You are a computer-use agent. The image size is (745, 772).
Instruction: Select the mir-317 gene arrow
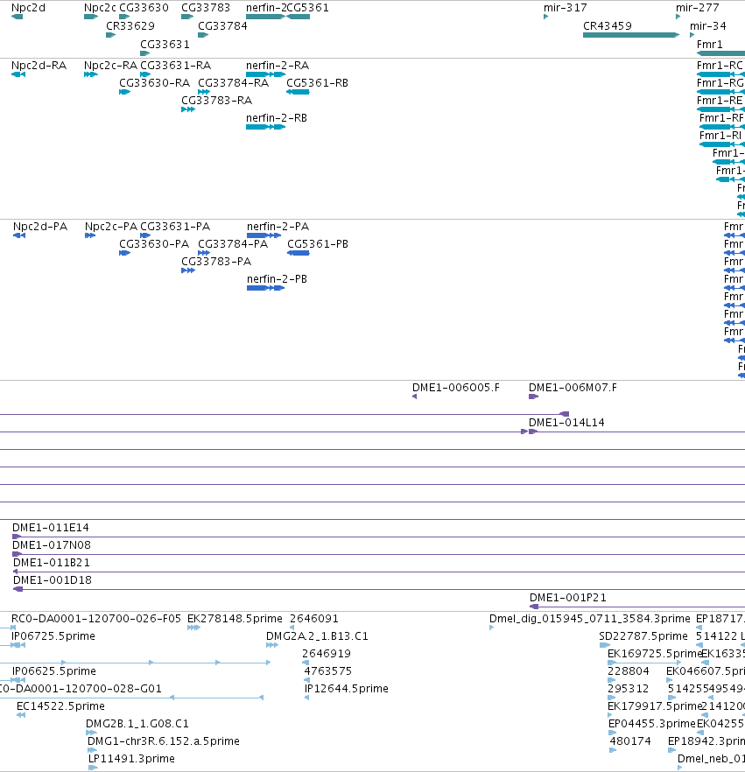coord(546,17)
